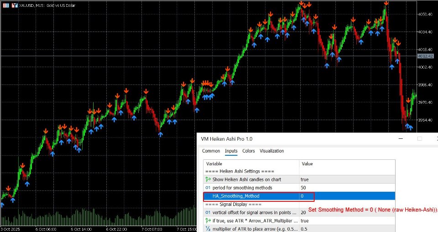
Task: Click the 01 icon on vertical offset row
Action: click(208, 212)
